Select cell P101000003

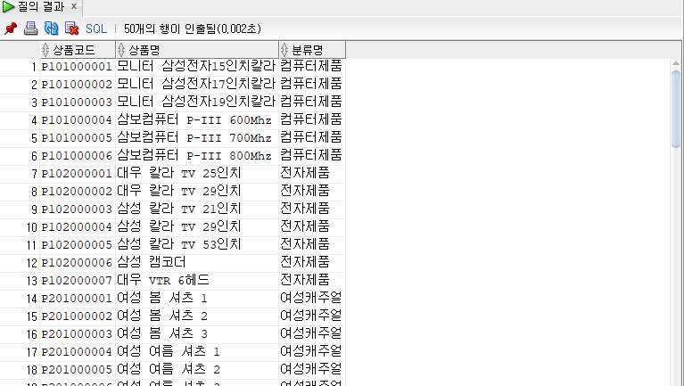click(x=78, y=103)
